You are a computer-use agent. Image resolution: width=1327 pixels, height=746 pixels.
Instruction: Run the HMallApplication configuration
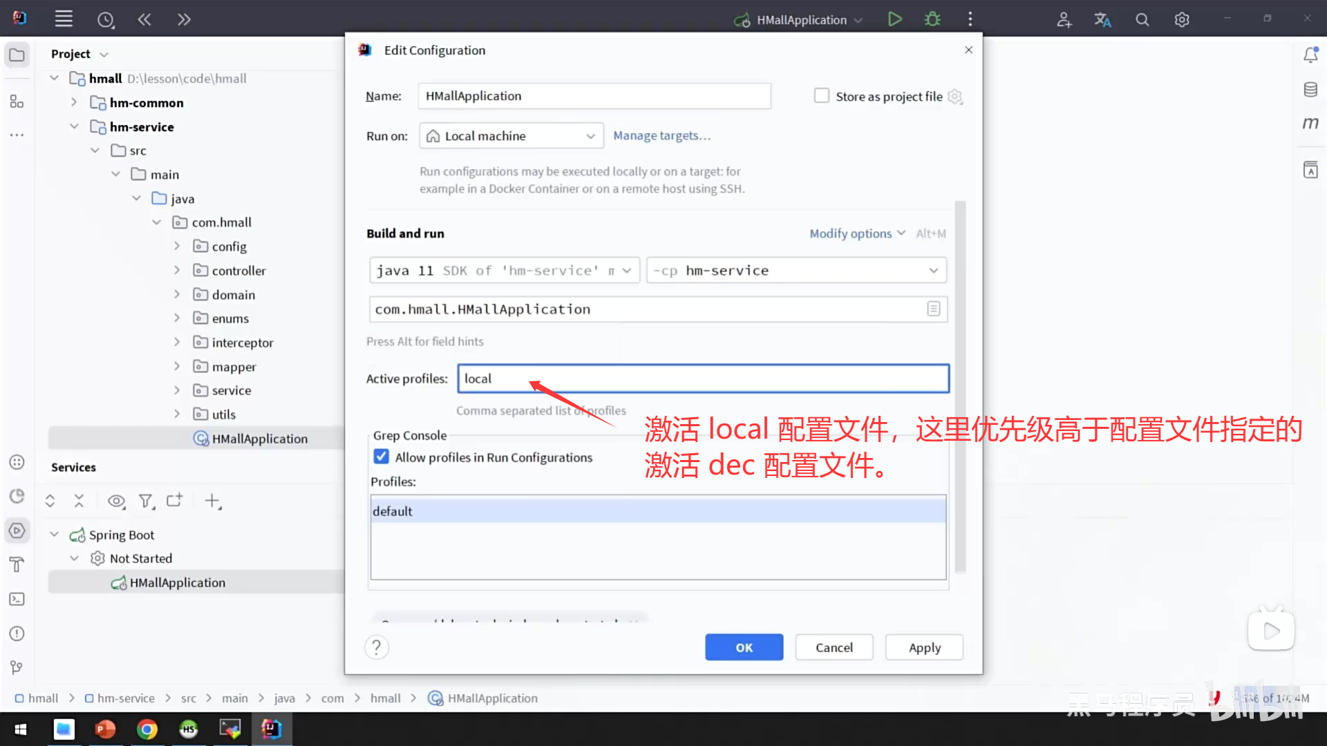pyautogui.click(x=894, y=19)
